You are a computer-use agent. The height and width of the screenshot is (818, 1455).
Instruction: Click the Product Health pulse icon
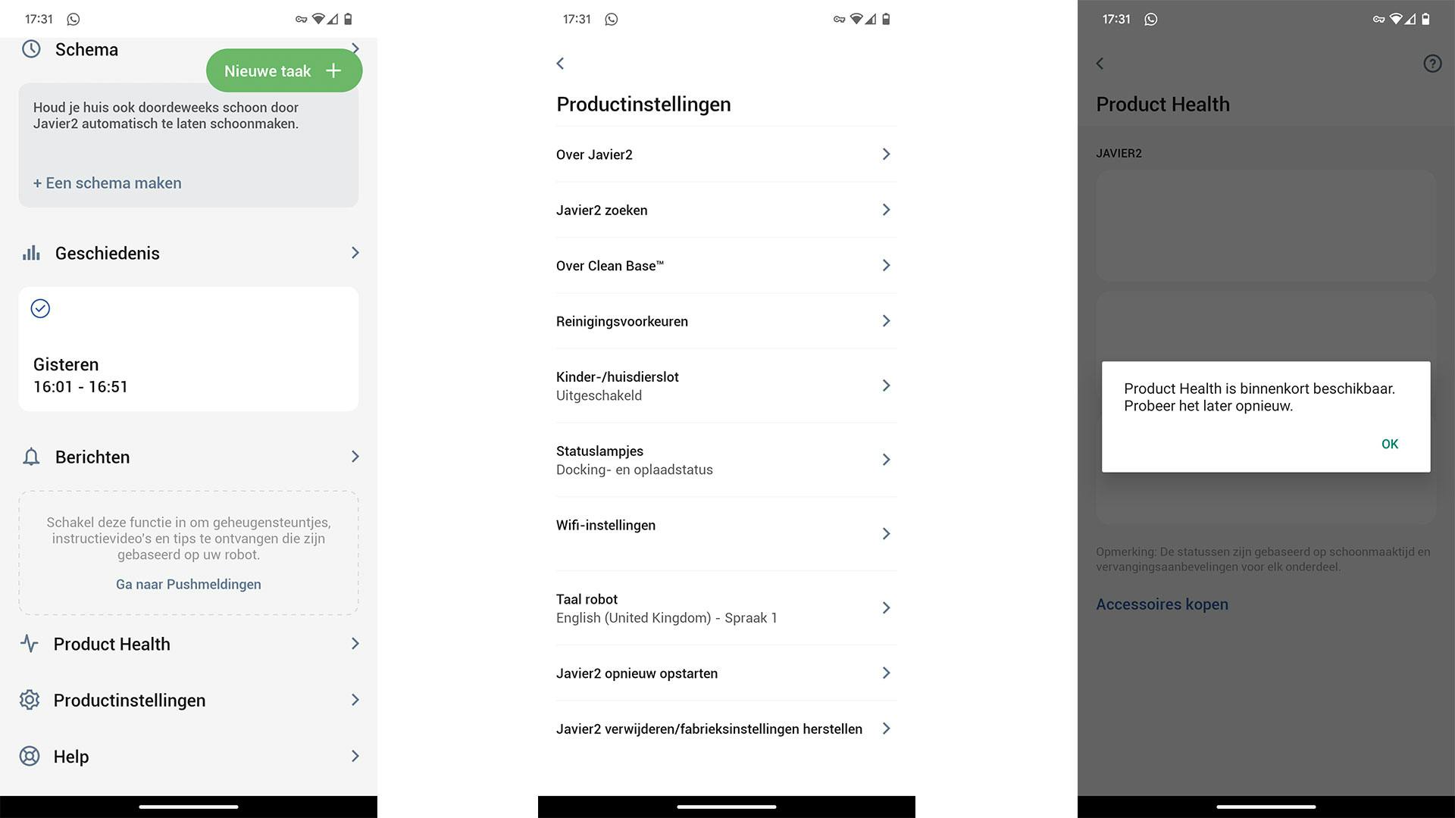pyautogui.click(x=30, y=644)
